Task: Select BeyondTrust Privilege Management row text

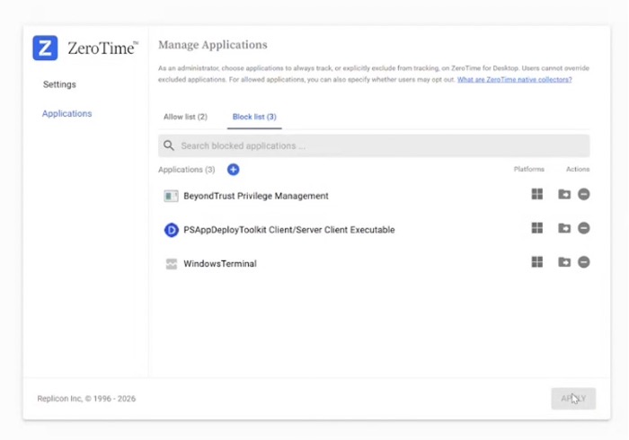Action: pos(256,196)
